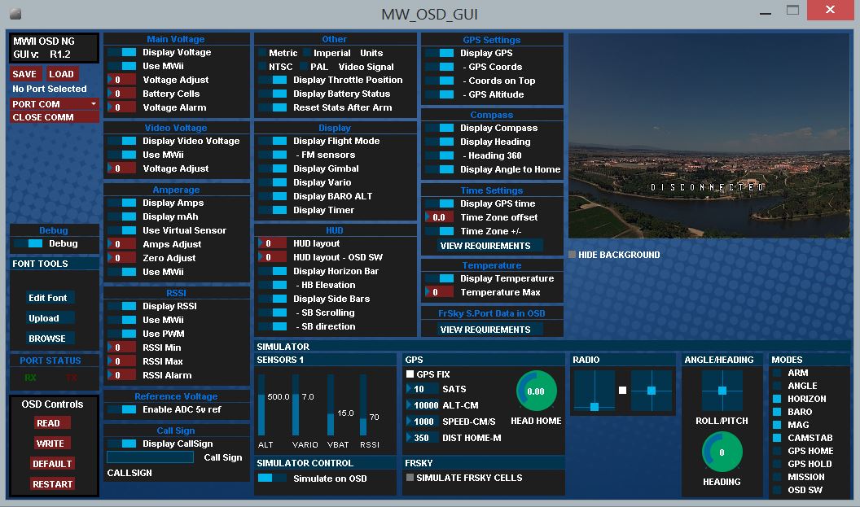Click the right radio stick pad
This screenshot has width=860, height=507.
click(652, 391)
